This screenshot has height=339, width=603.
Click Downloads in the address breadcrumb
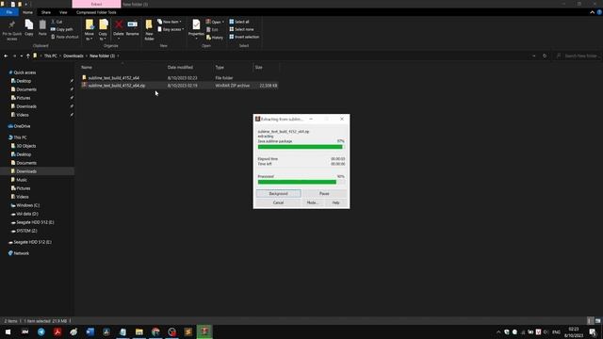point(73,56)
